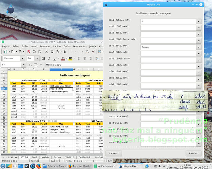Switch to Byteria Mozilla taskbar entry
Image resolution: width=212 pixels, height=169 pixels.
(x=80, y=166)
